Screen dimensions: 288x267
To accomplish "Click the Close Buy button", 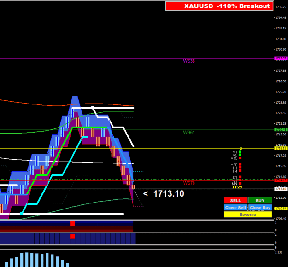I will pos(260,208).
